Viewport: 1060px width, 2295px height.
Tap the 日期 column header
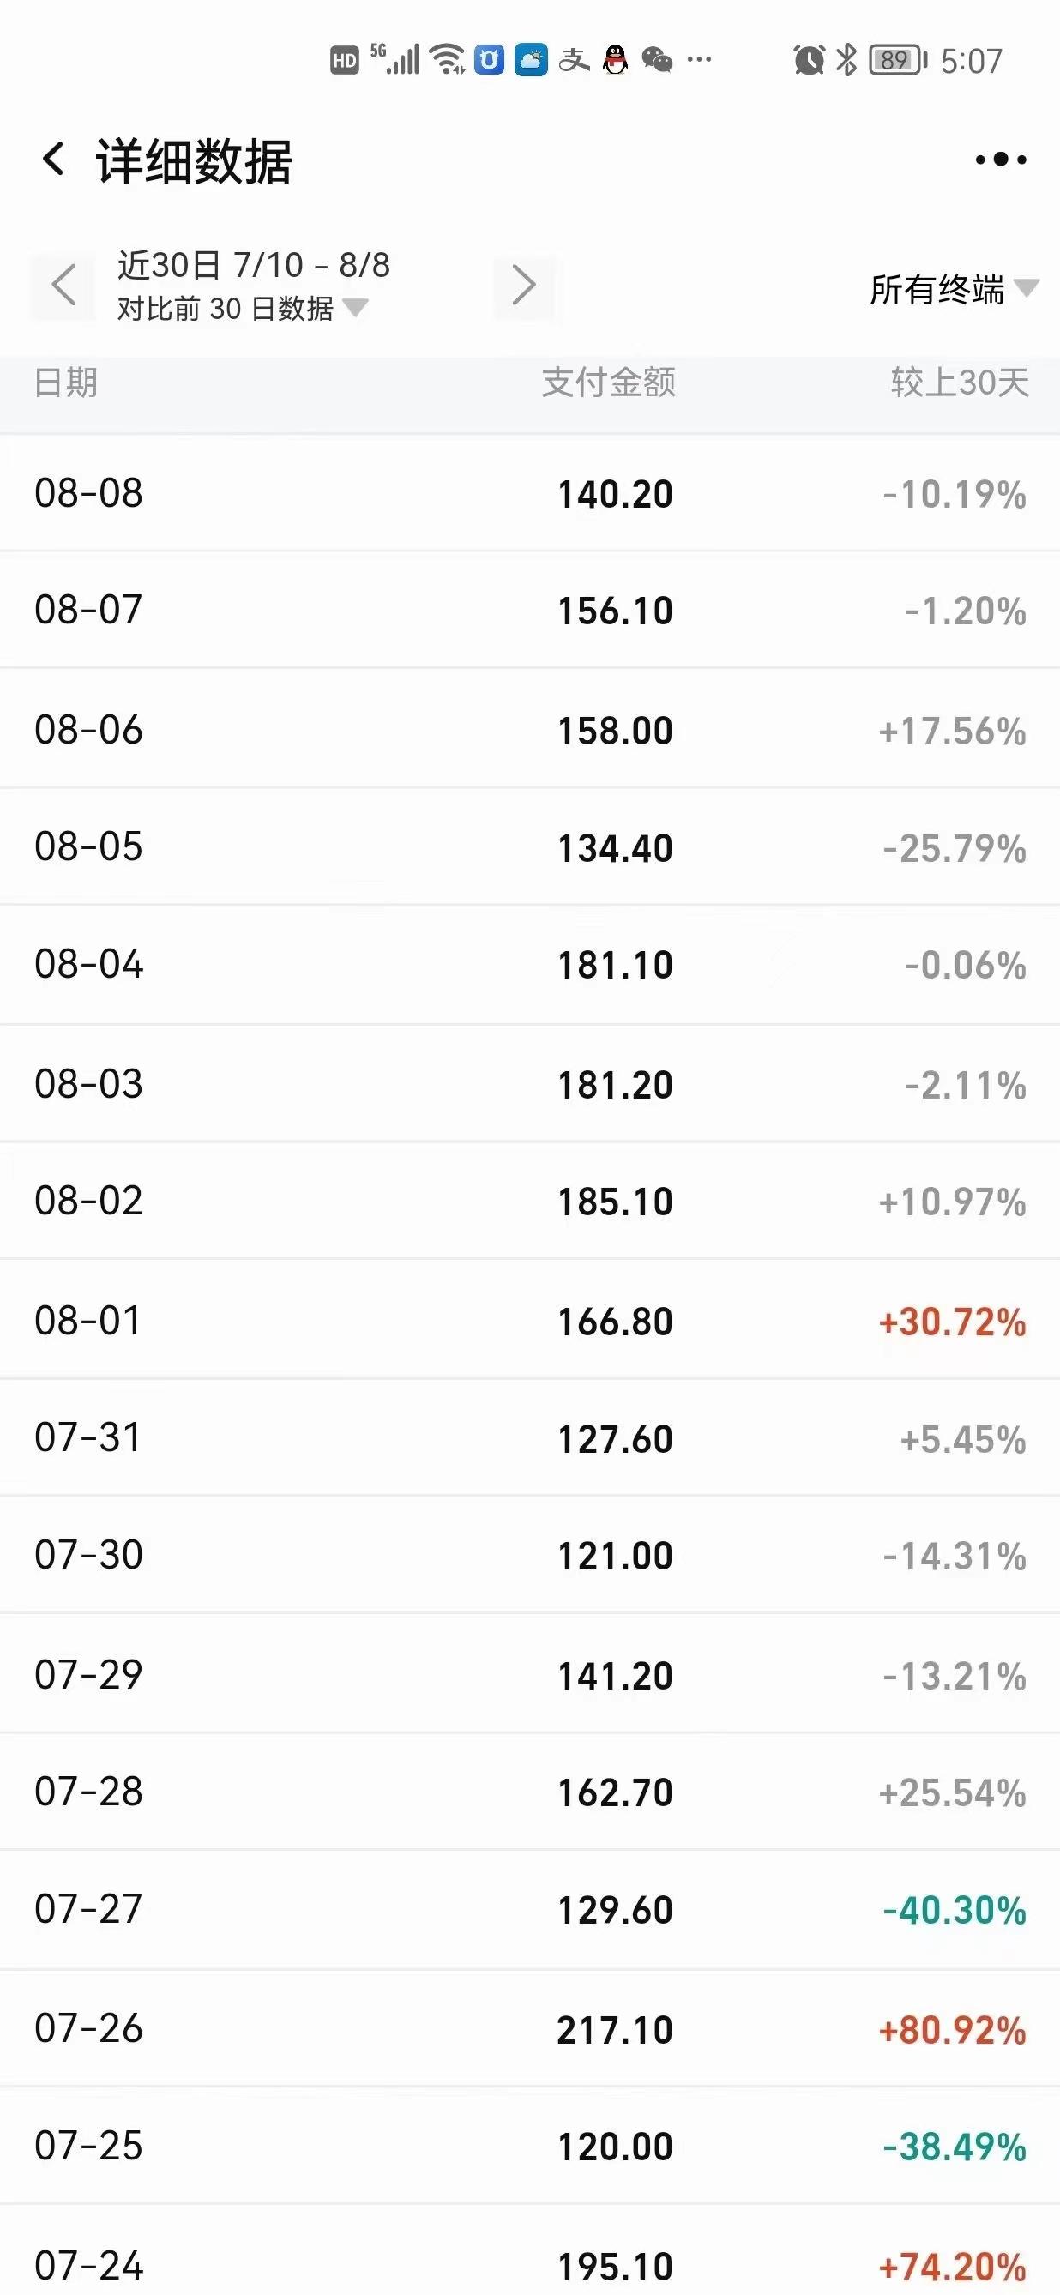pos(66,382)
